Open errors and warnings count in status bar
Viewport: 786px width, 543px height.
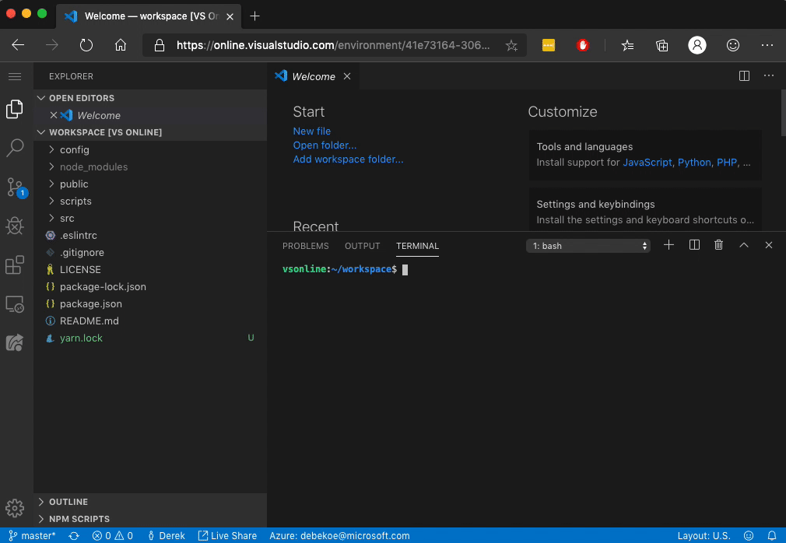[113, 535]
